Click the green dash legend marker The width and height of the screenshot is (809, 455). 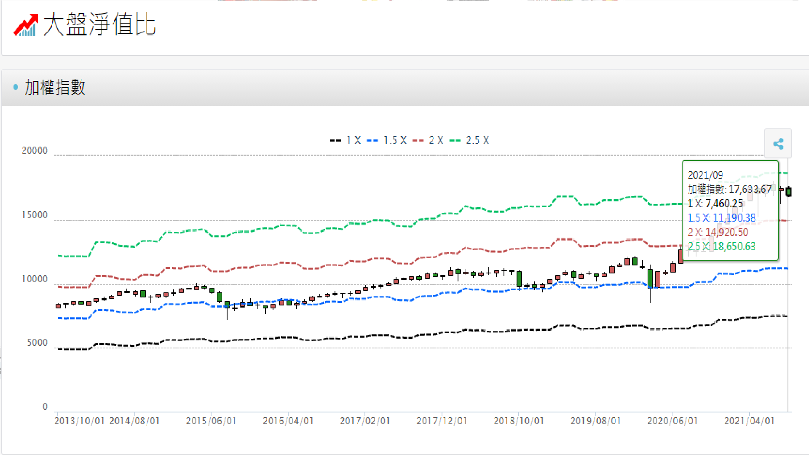point(455,141)
